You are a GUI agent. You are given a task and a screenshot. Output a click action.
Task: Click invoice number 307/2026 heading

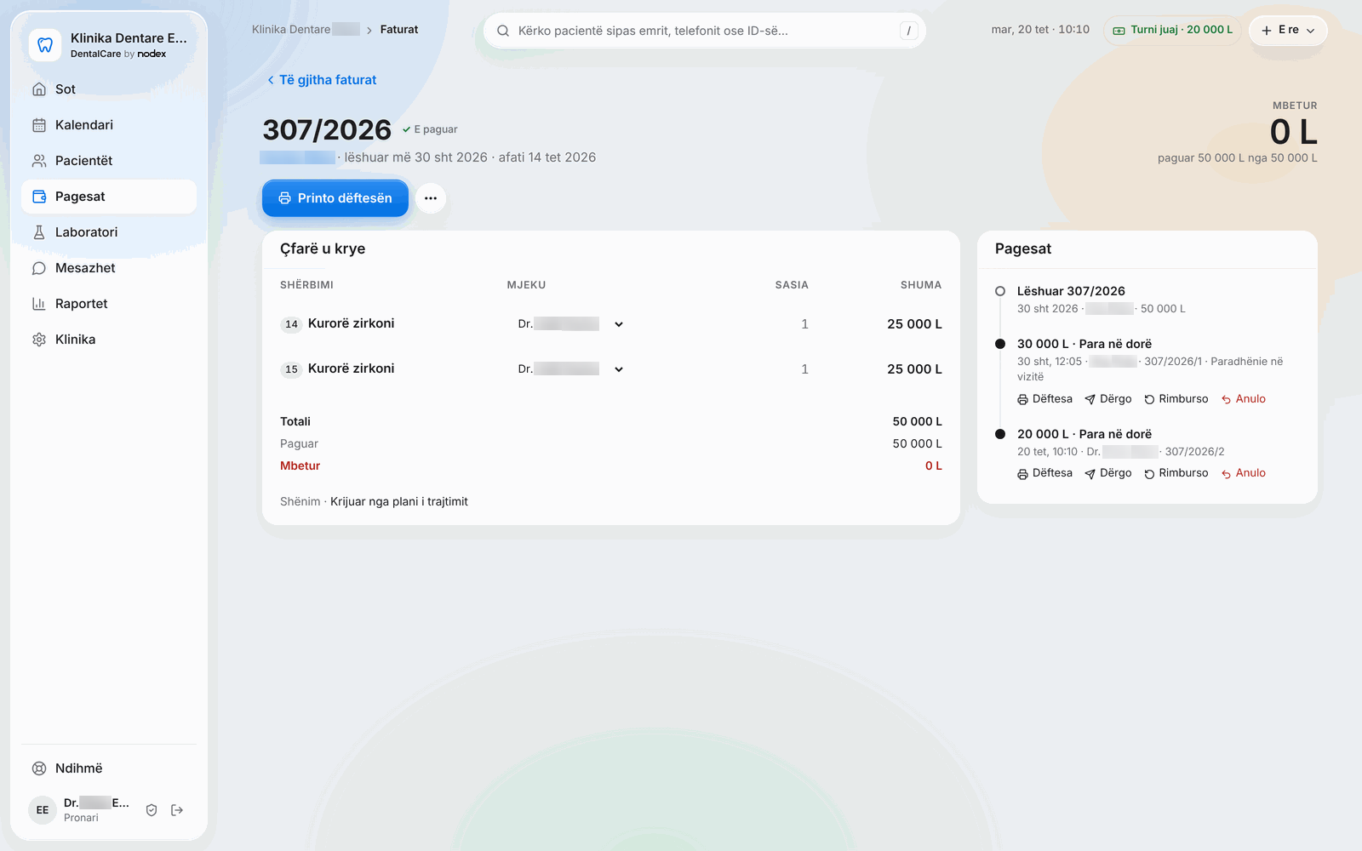[327, 130]
